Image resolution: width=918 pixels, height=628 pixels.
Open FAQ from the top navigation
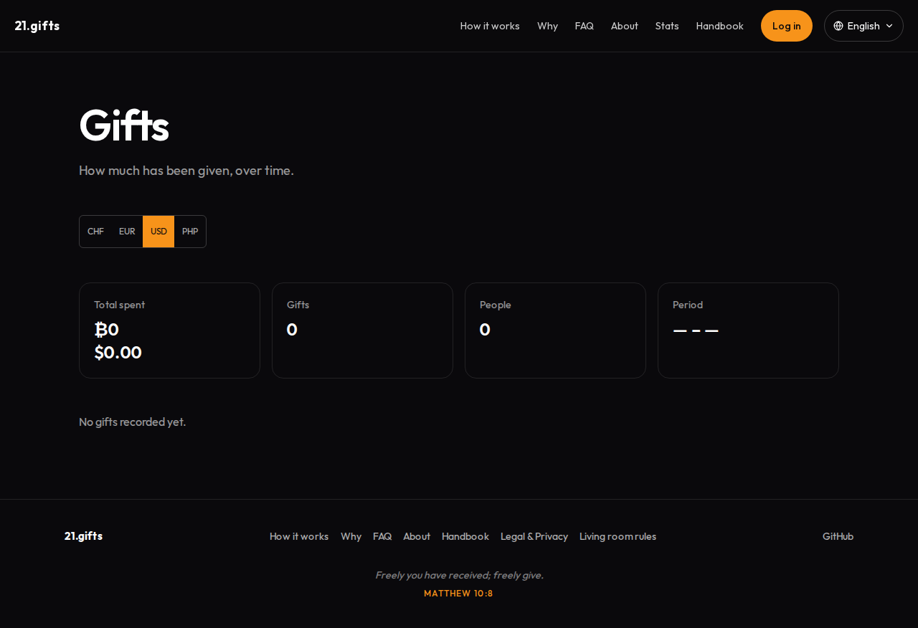(x=585, y=26)
